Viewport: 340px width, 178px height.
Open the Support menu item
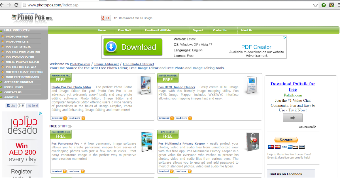[198, 30]
